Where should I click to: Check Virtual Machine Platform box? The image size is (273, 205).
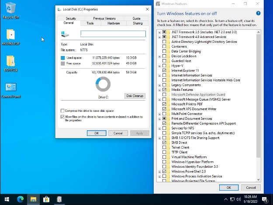pos(164,157)
